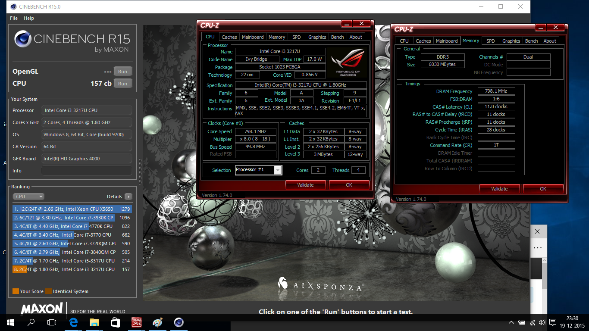
Task: Click Validate in right CPU-Z Memory window
Action: pyautogui.click(x=499, y=189)
